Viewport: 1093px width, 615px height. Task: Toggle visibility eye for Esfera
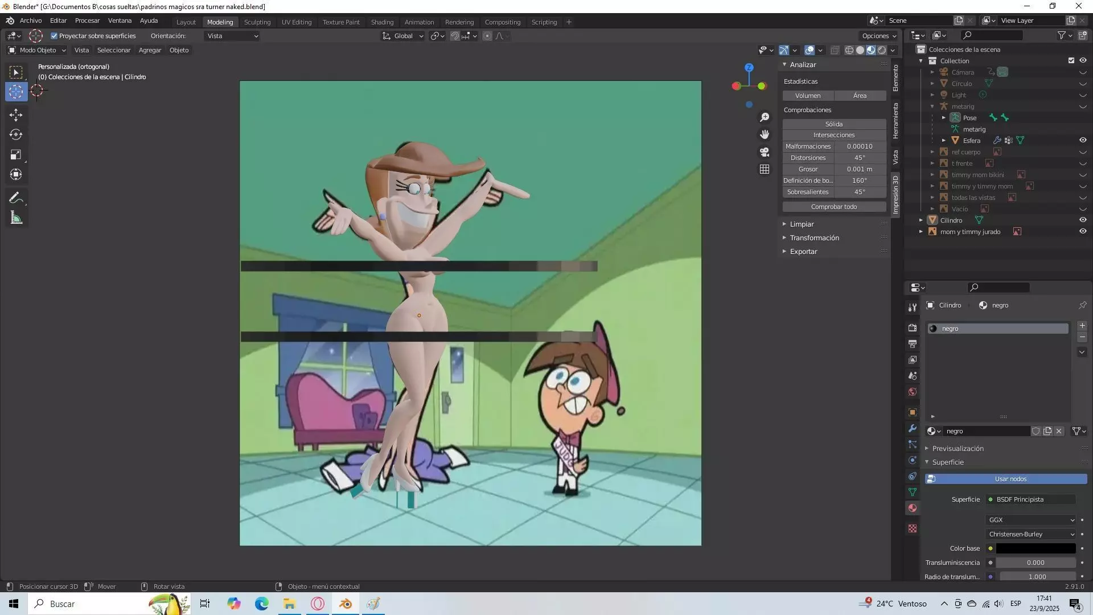[1083, 140]
